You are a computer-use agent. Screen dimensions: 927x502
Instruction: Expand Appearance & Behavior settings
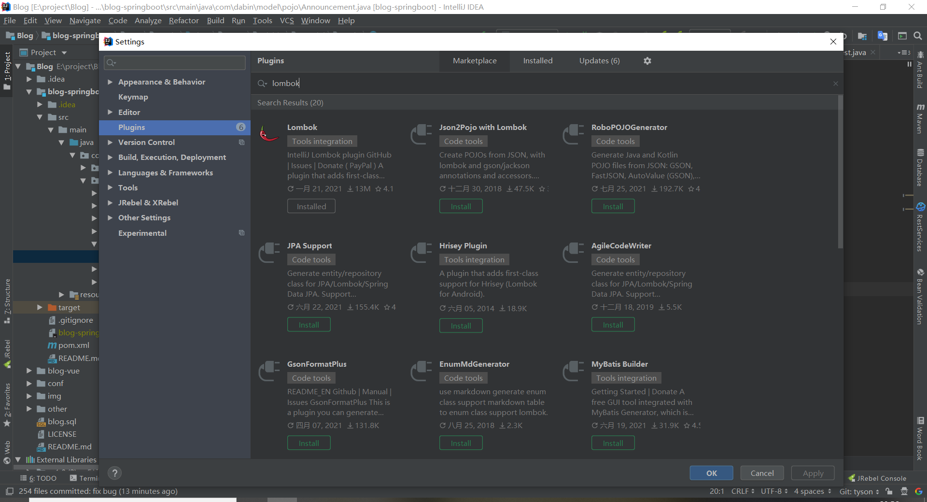pos(110,82)
